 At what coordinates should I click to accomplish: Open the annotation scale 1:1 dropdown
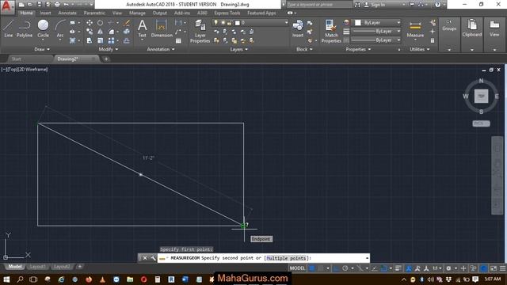pyautogui.click(x=437, y=268)
